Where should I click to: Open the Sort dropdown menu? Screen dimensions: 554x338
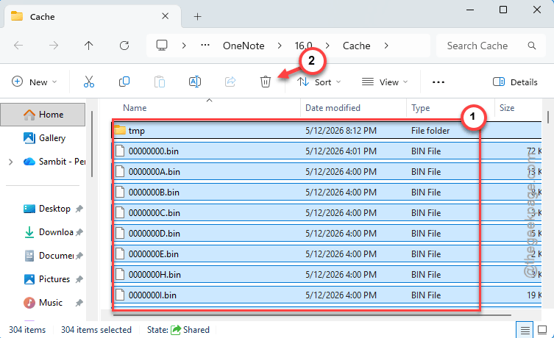tap(319, 82)
